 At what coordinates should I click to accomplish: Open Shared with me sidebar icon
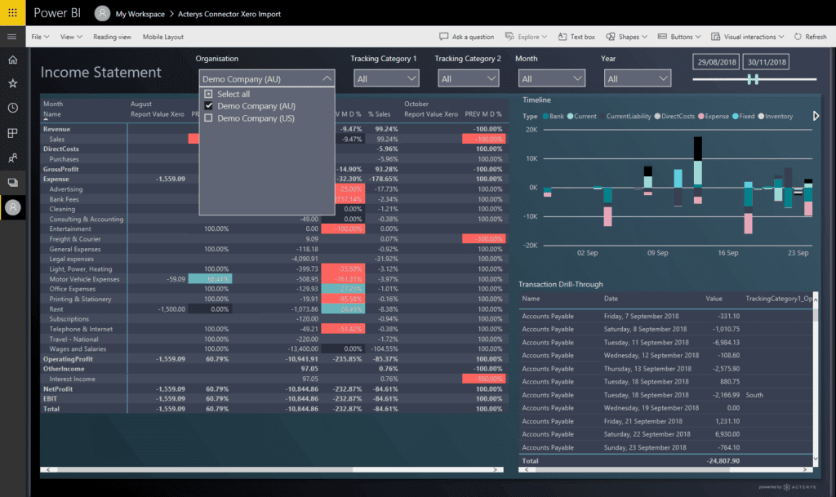pos(12,157)
